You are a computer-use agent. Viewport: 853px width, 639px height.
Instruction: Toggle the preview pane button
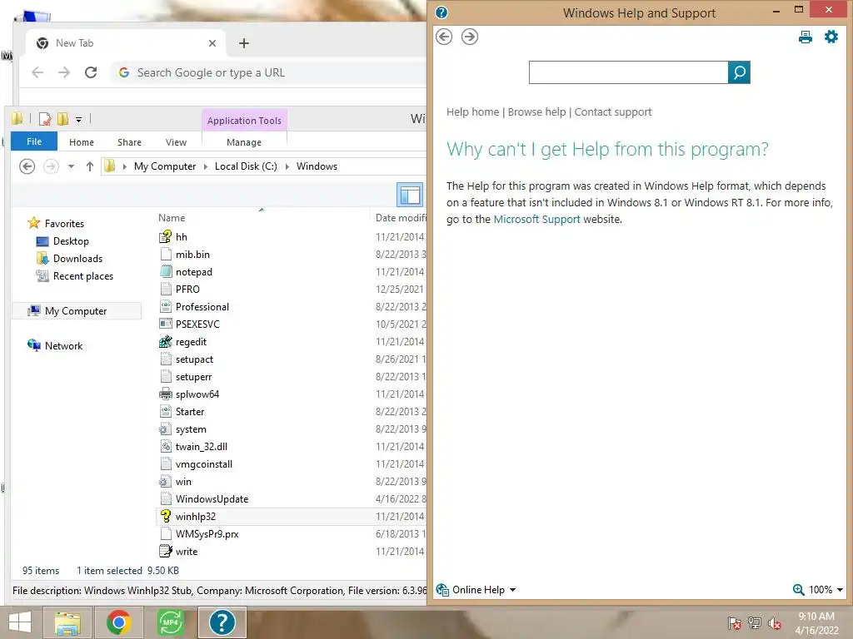[410, 195]
